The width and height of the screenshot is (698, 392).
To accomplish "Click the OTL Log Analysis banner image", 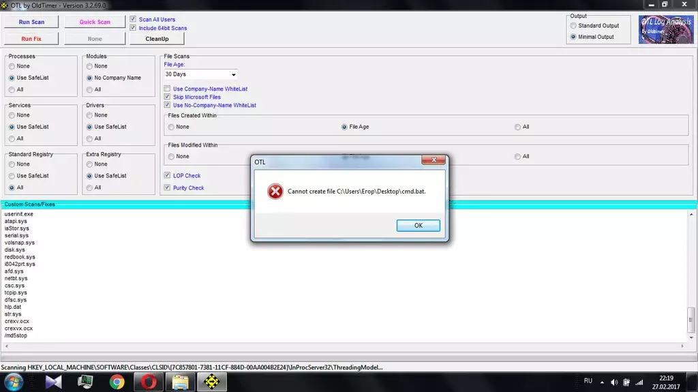I will 666,29.
